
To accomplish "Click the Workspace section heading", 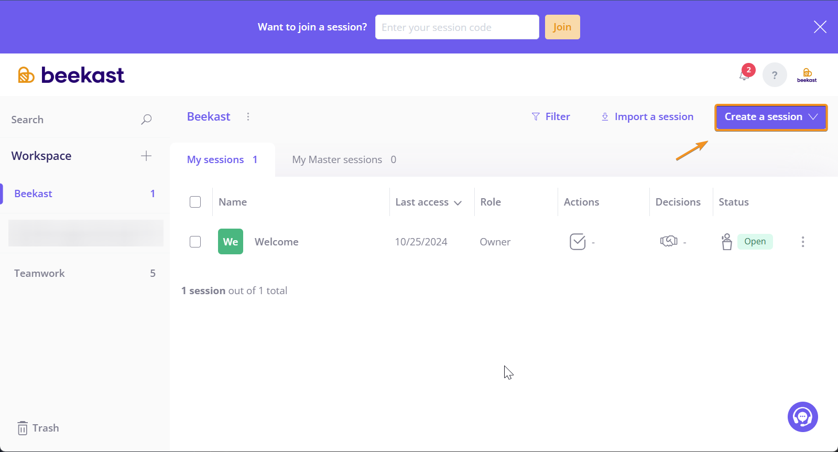I will [x=41, y=156].
